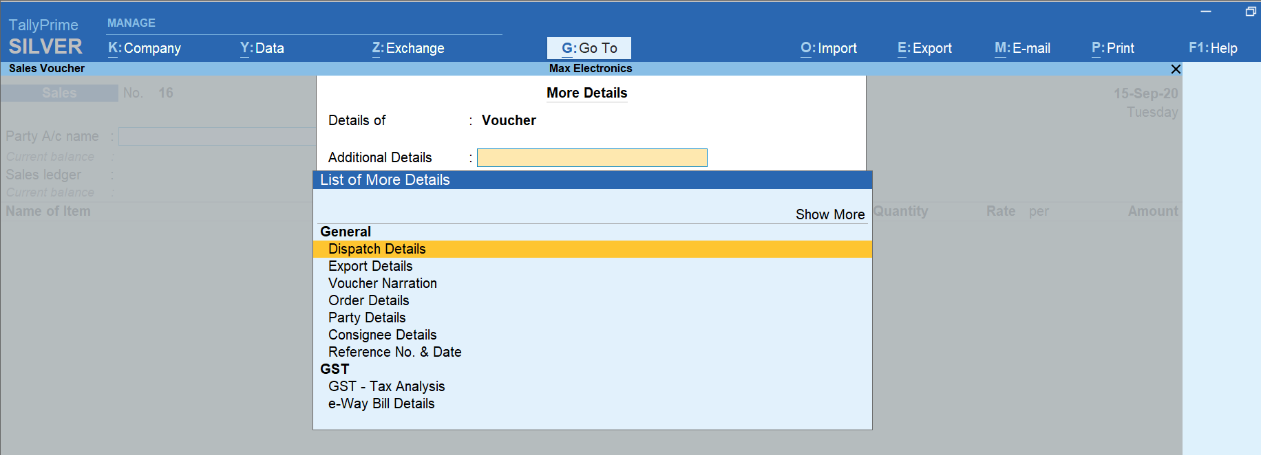Click Show More in the list
1261x455 pixels.
(830, 214)
